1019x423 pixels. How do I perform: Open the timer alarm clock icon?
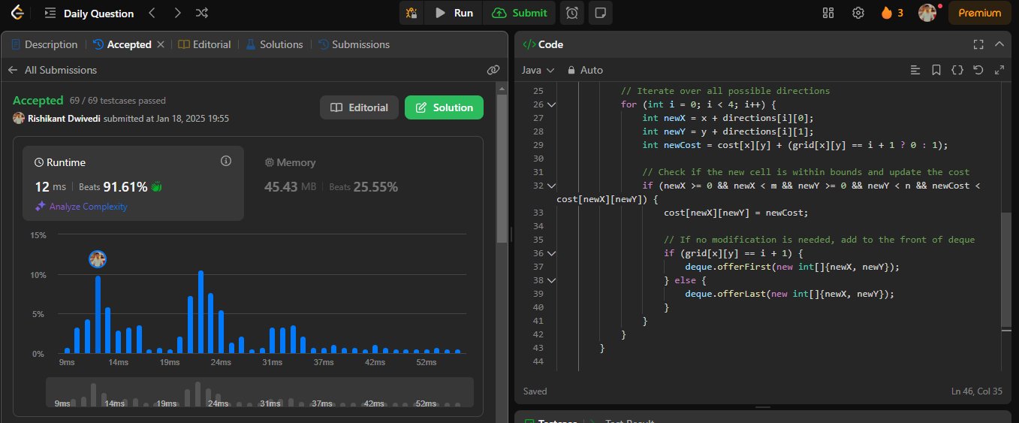pyautogui.click(x=572, y=13)
